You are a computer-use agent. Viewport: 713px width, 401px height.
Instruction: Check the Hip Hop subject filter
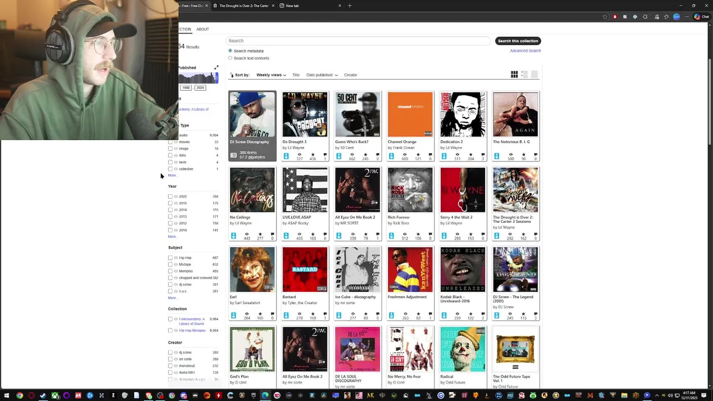tap(170, 258)
